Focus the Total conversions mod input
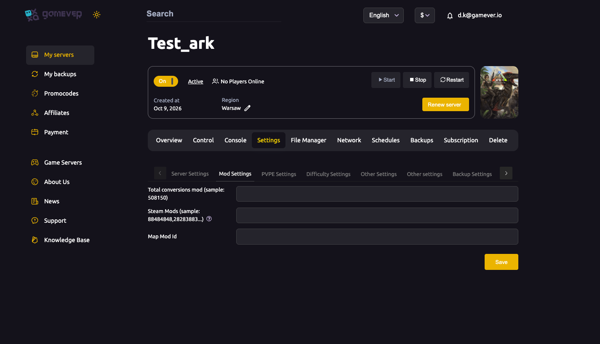Viewport: 600px width, 344px height. [x=377, y=194]
